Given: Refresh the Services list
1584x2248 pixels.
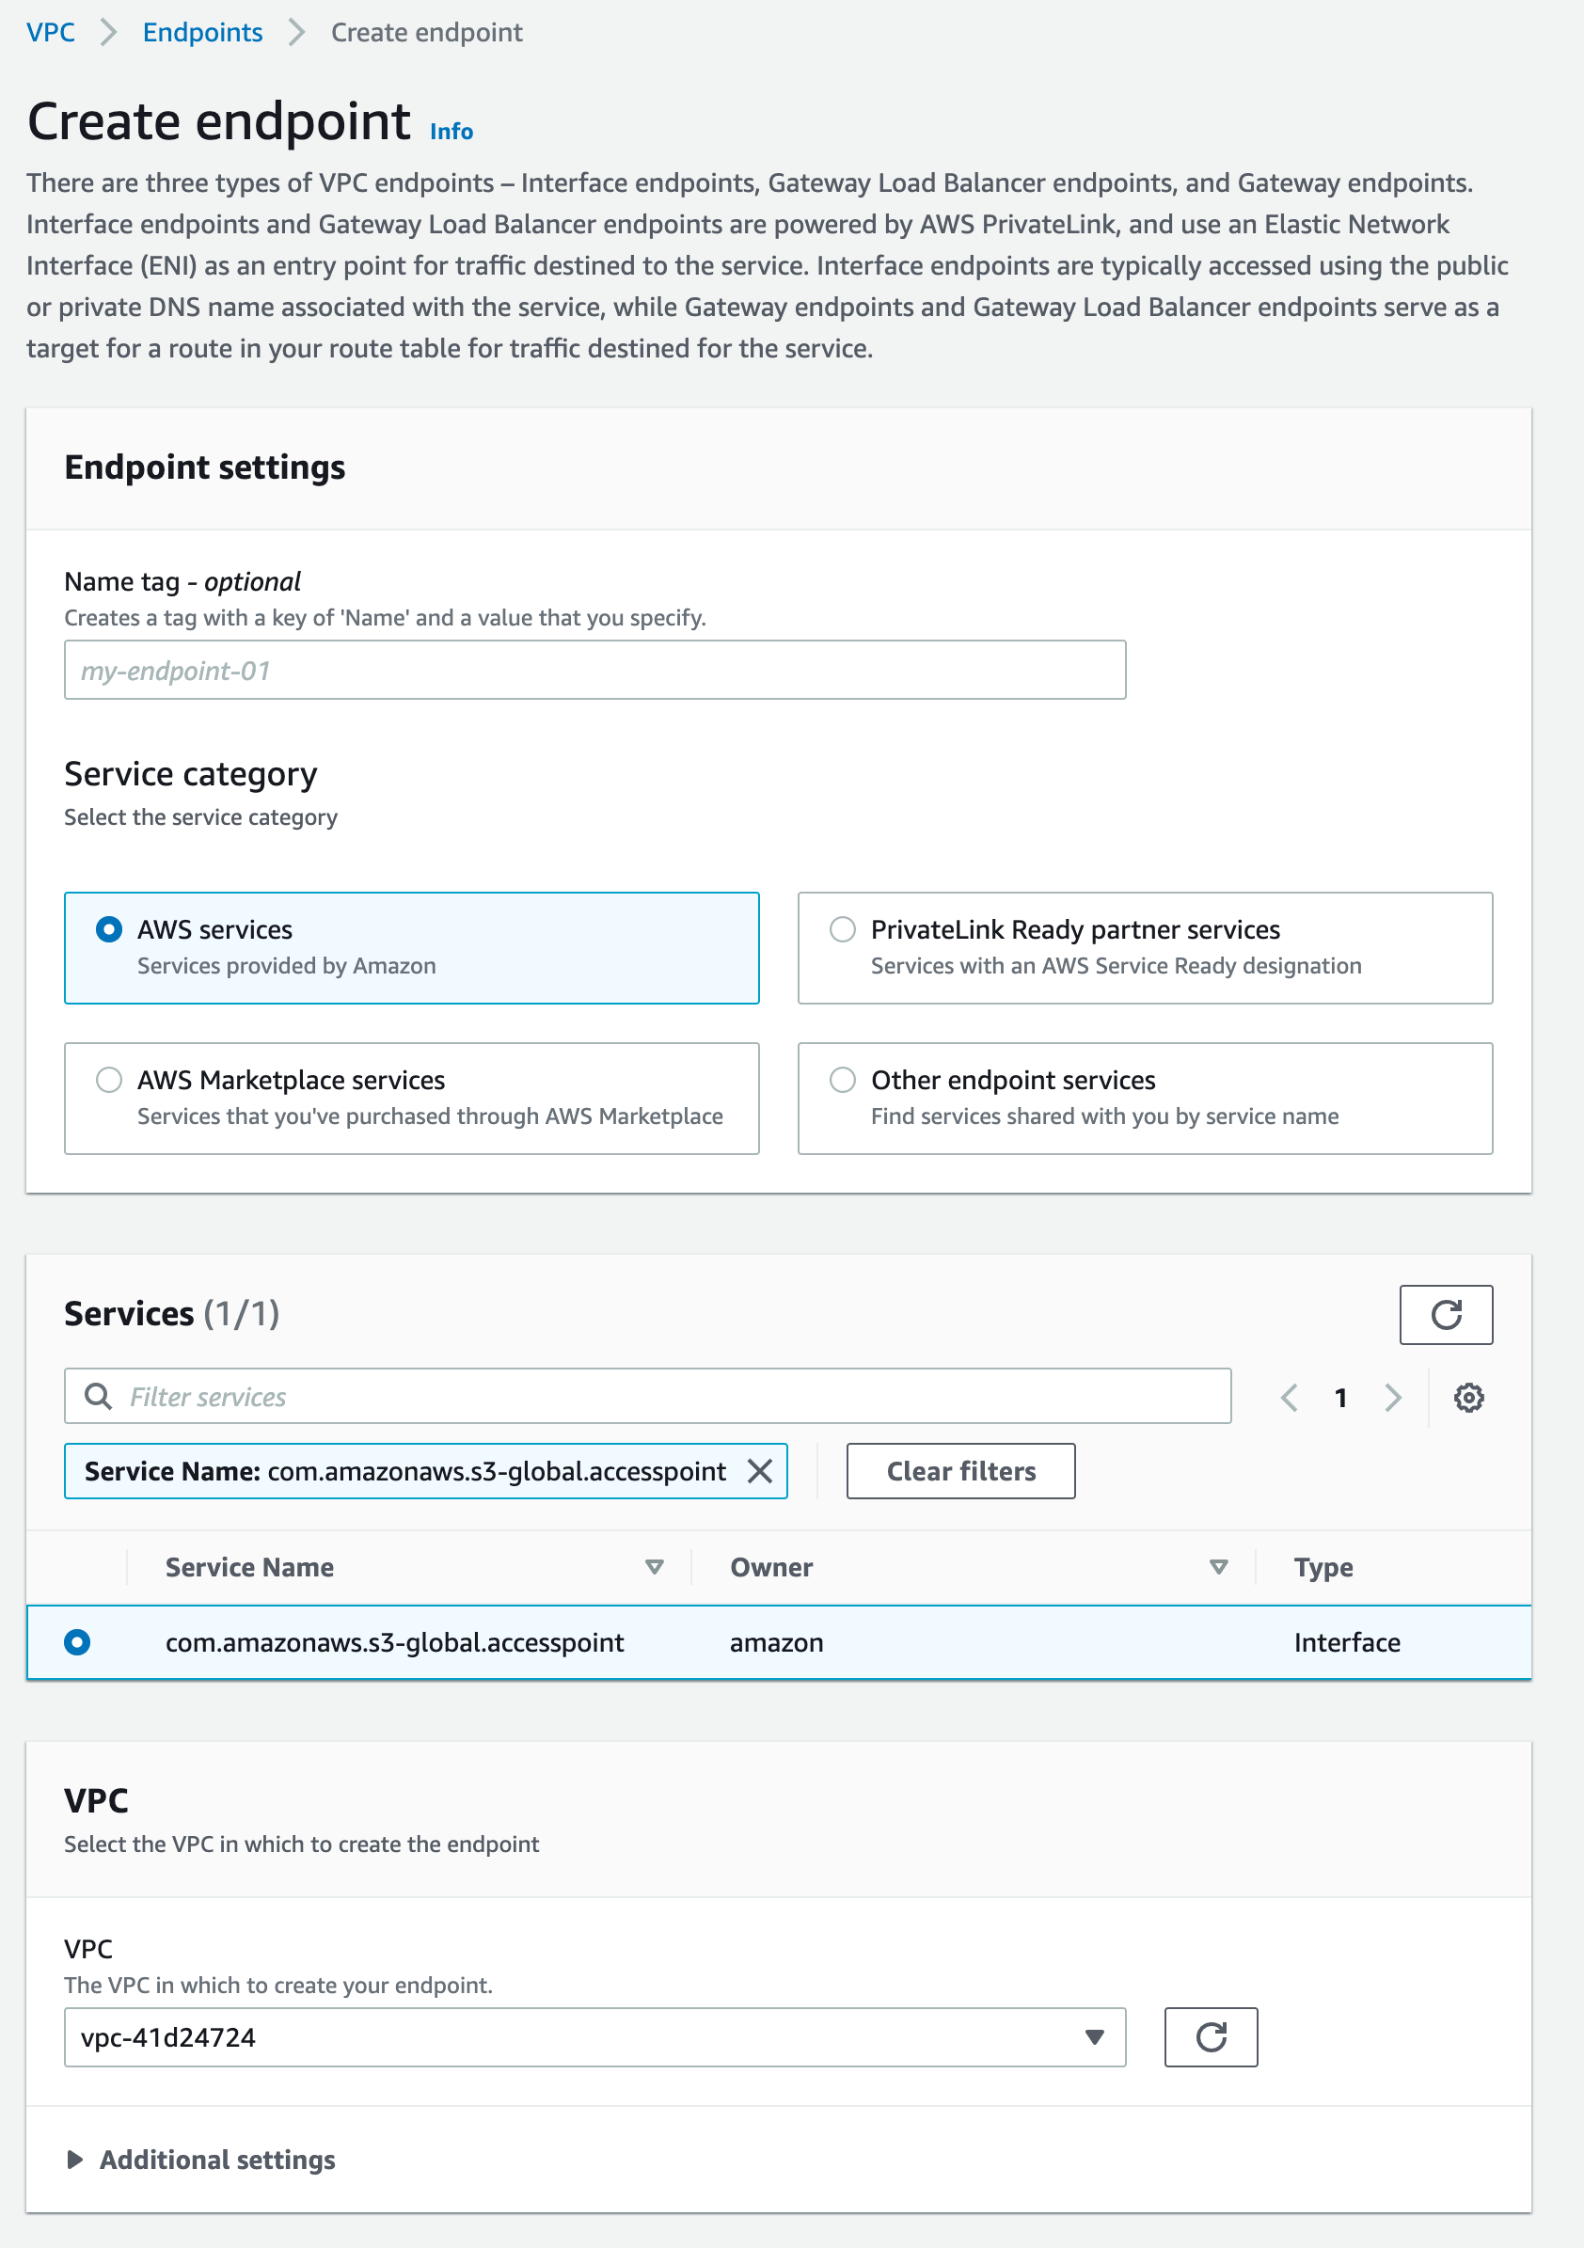Looking at the screenshot, I should pos(1446,1315).
